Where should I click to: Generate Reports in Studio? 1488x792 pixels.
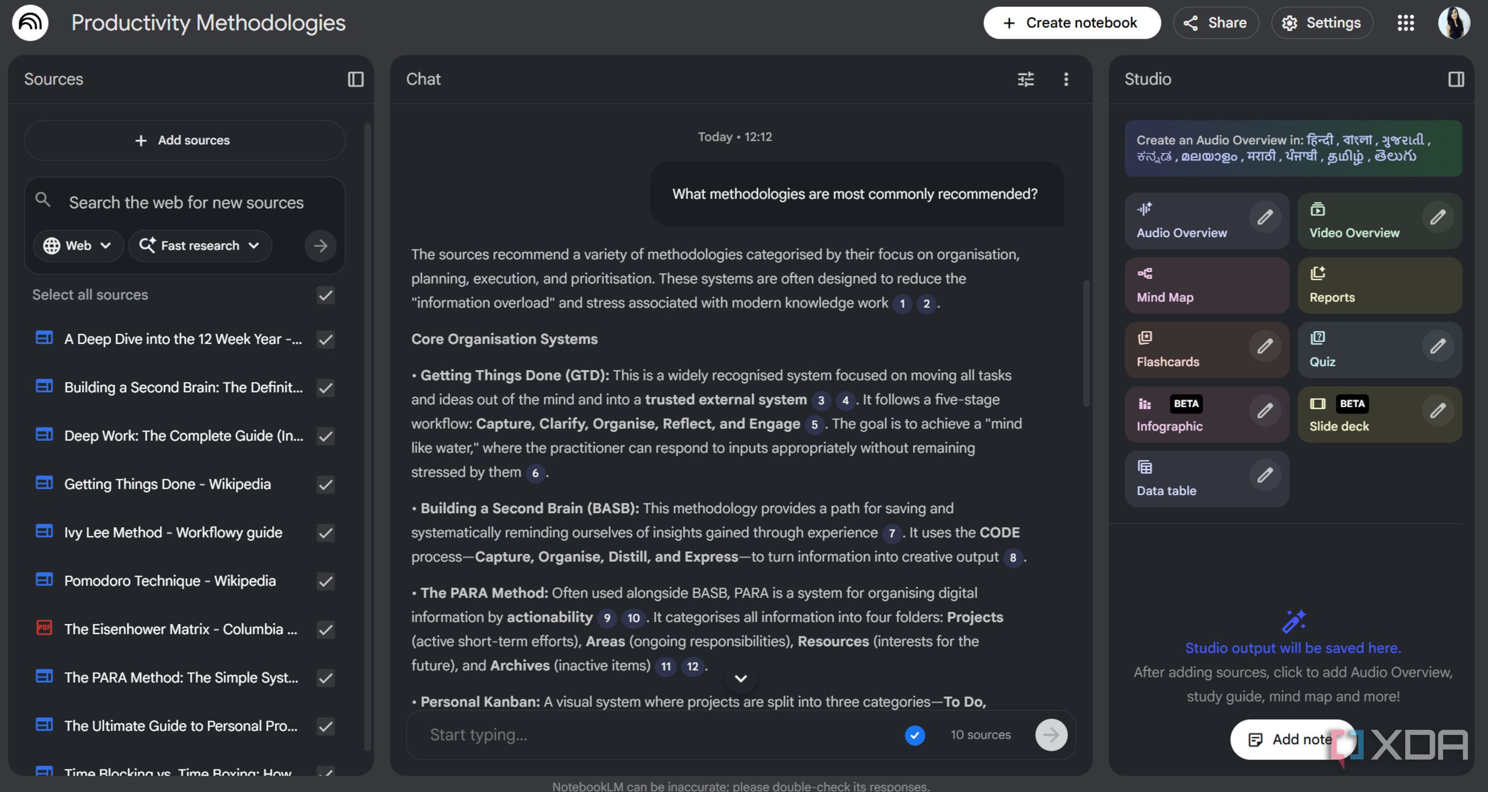[x=1379, y=285]
